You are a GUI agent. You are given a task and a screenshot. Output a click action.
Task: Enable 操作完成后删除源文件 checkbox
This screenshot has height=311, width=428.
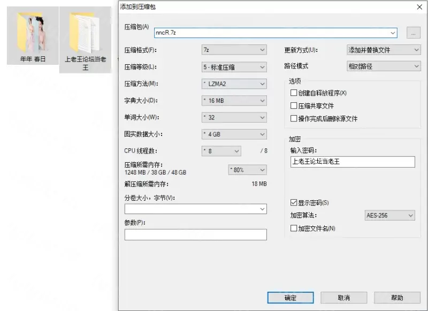293,119
